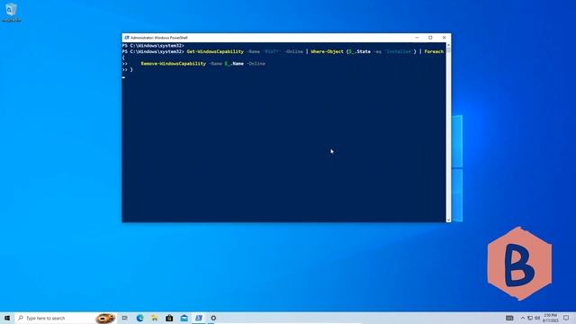This screenshot has height=324, width=576.
Task: Open the volume tray icon
Action: [537, 318]
